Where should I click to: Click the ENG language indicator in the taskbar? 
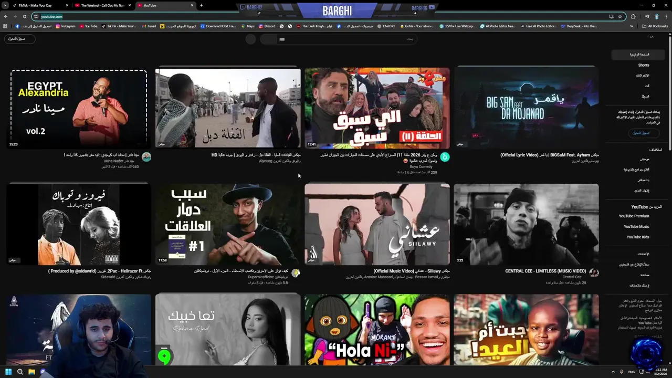point(632,372)
